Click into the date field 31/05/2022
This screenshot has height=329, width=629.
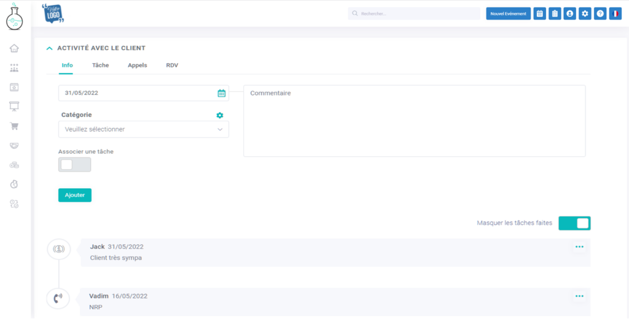point(144,93)
